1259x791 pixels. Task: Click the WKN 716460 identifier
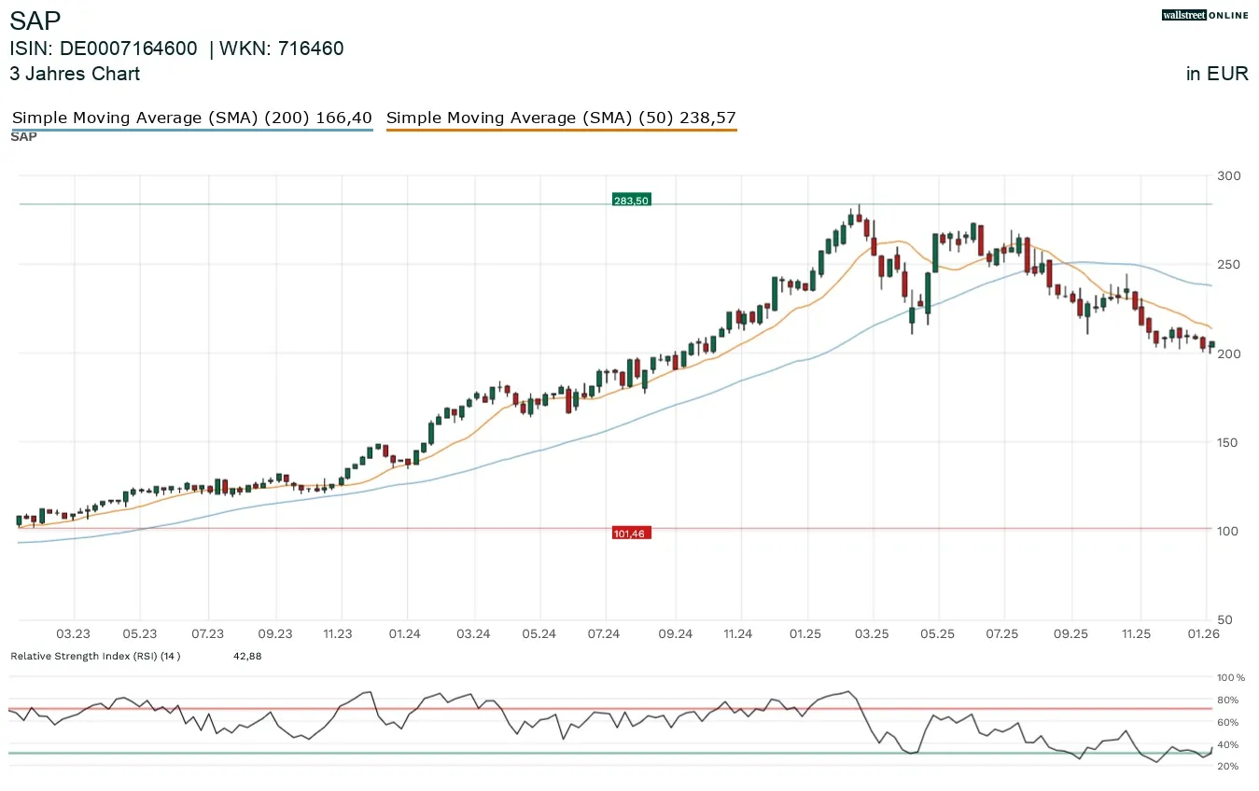point(283,49)
